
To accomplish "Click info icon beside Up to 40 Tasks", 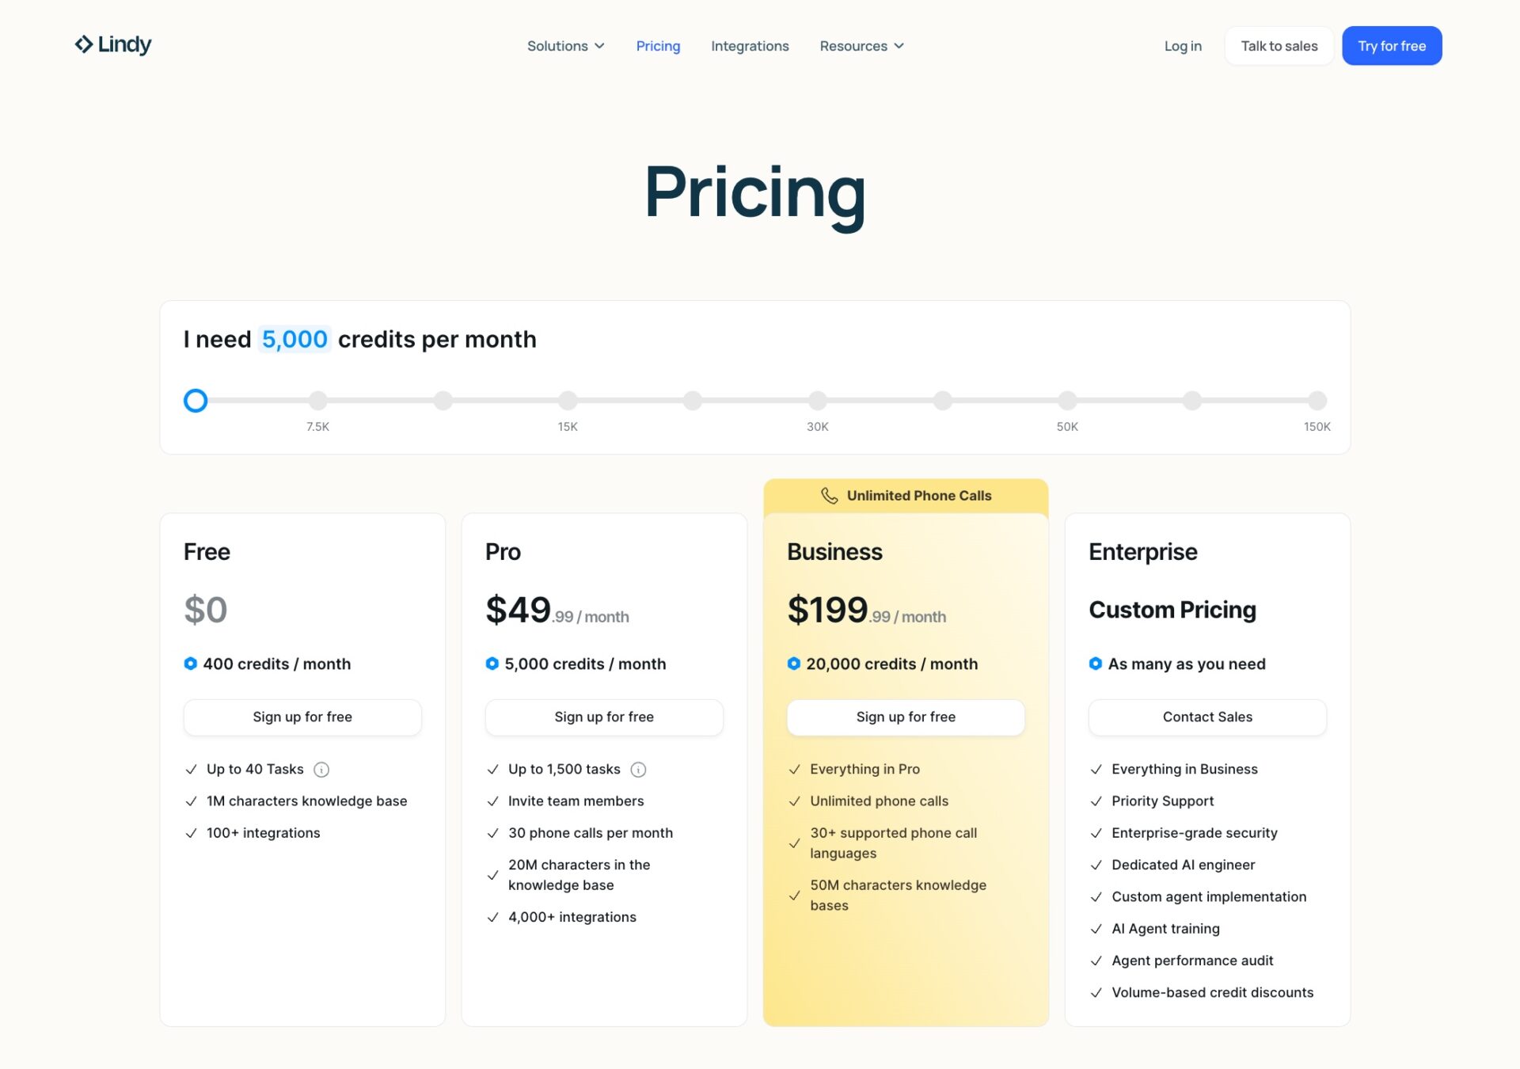I will point(321,770).
